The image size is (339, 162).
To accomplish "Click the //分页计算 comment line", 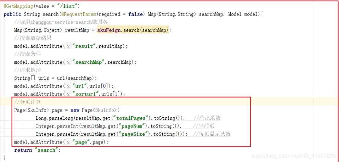I will (x=27, y=102).
